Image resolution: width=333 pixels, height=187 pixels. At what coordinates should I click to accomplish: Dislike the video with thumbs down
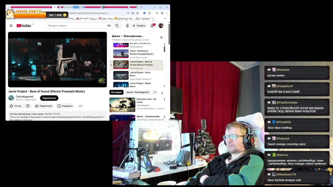(28, 106)
